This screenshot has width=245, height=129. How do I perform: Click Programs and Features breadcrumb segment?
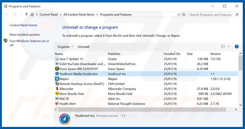click(116, 15)
